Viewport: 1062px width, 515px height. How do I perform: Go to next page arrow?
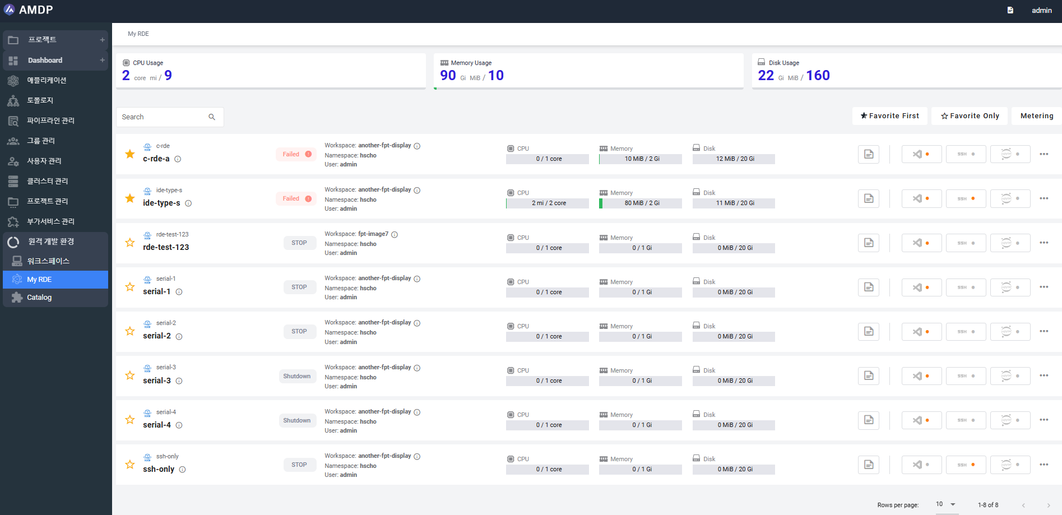tap(1049, 505)
